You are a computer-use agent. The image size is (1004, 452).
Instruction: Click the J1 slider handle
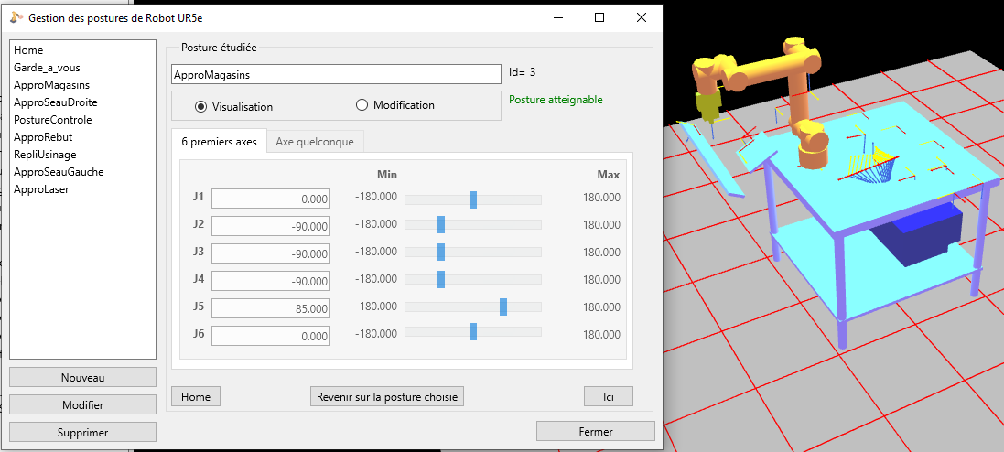472,199
